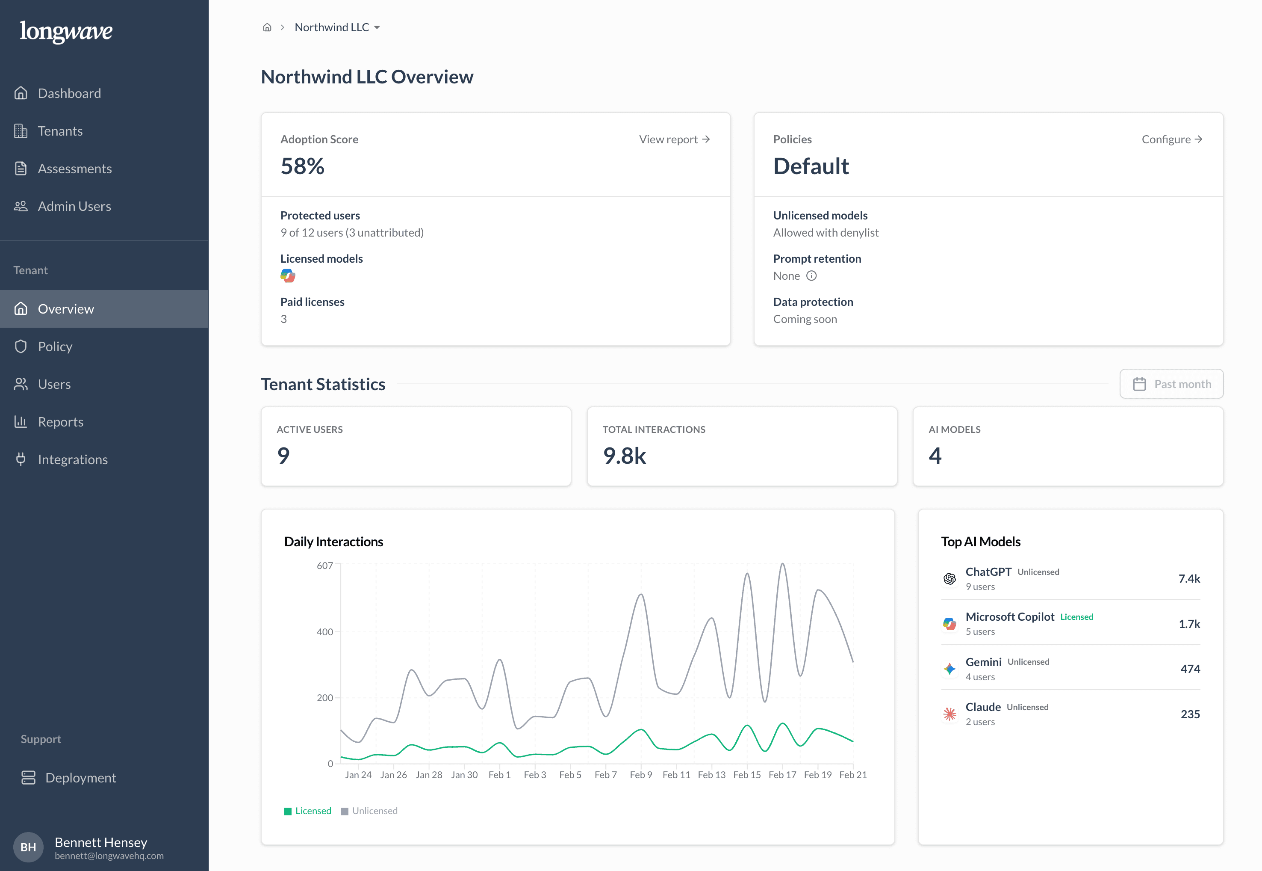Click the home icon in the breadcrumb
The width and height of the screenshot is (1262, 871).
(267, 27)
